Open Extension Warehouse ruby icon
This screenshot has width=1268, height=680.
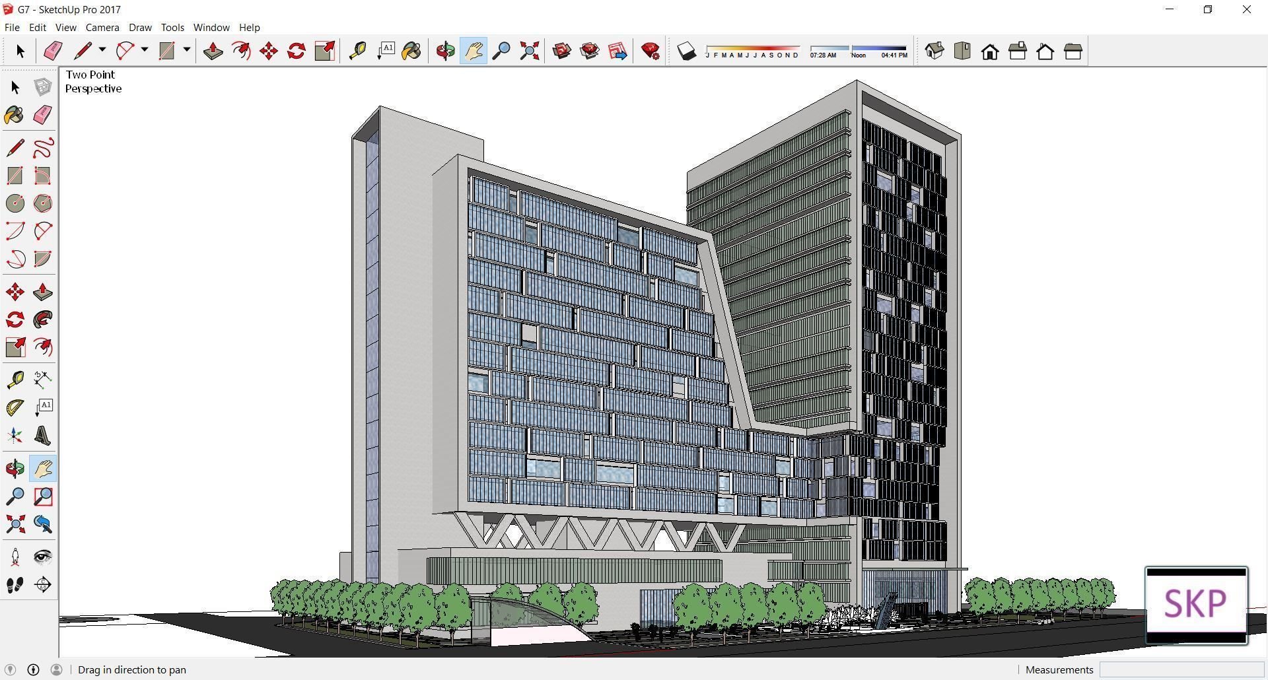651,51
